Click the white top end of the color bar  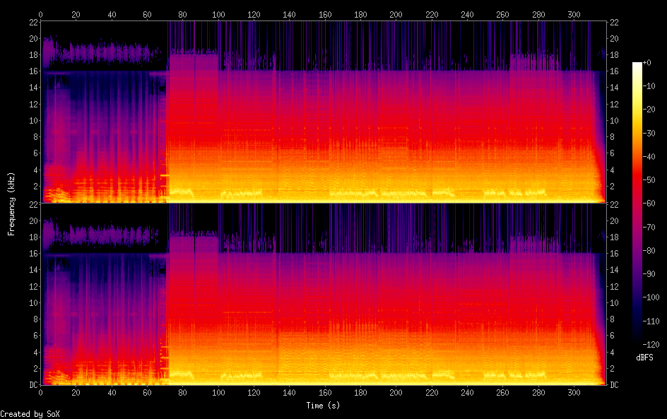[x=637, y=65]
